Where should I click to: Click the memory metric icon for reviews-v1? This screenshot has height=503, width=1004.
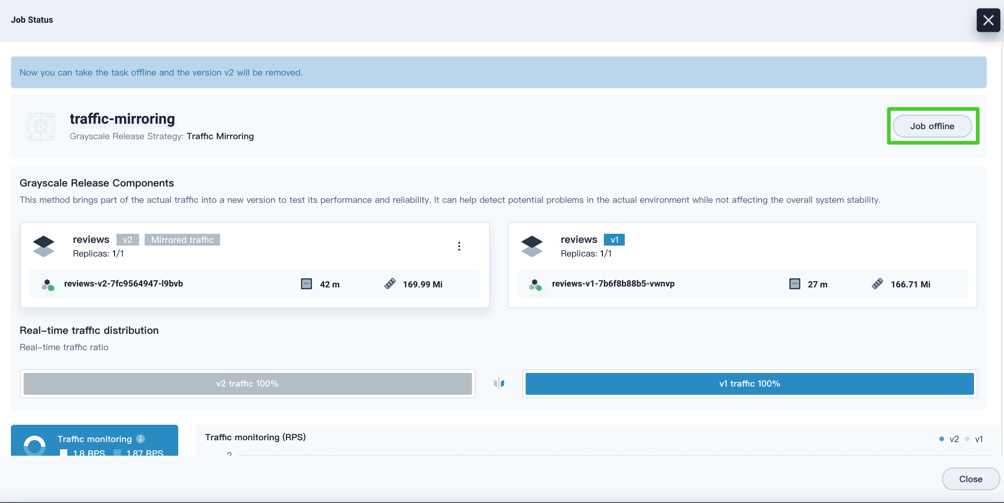pyautogui.click(x=877, y=284)
